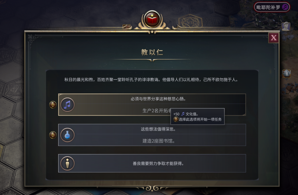Click the person silhouette option icon
Viewport: 298px width, 195px height.
[67, 163]
